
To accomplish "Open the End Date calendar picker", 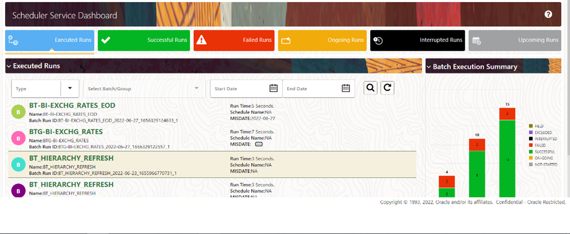I will click(346, 88).
